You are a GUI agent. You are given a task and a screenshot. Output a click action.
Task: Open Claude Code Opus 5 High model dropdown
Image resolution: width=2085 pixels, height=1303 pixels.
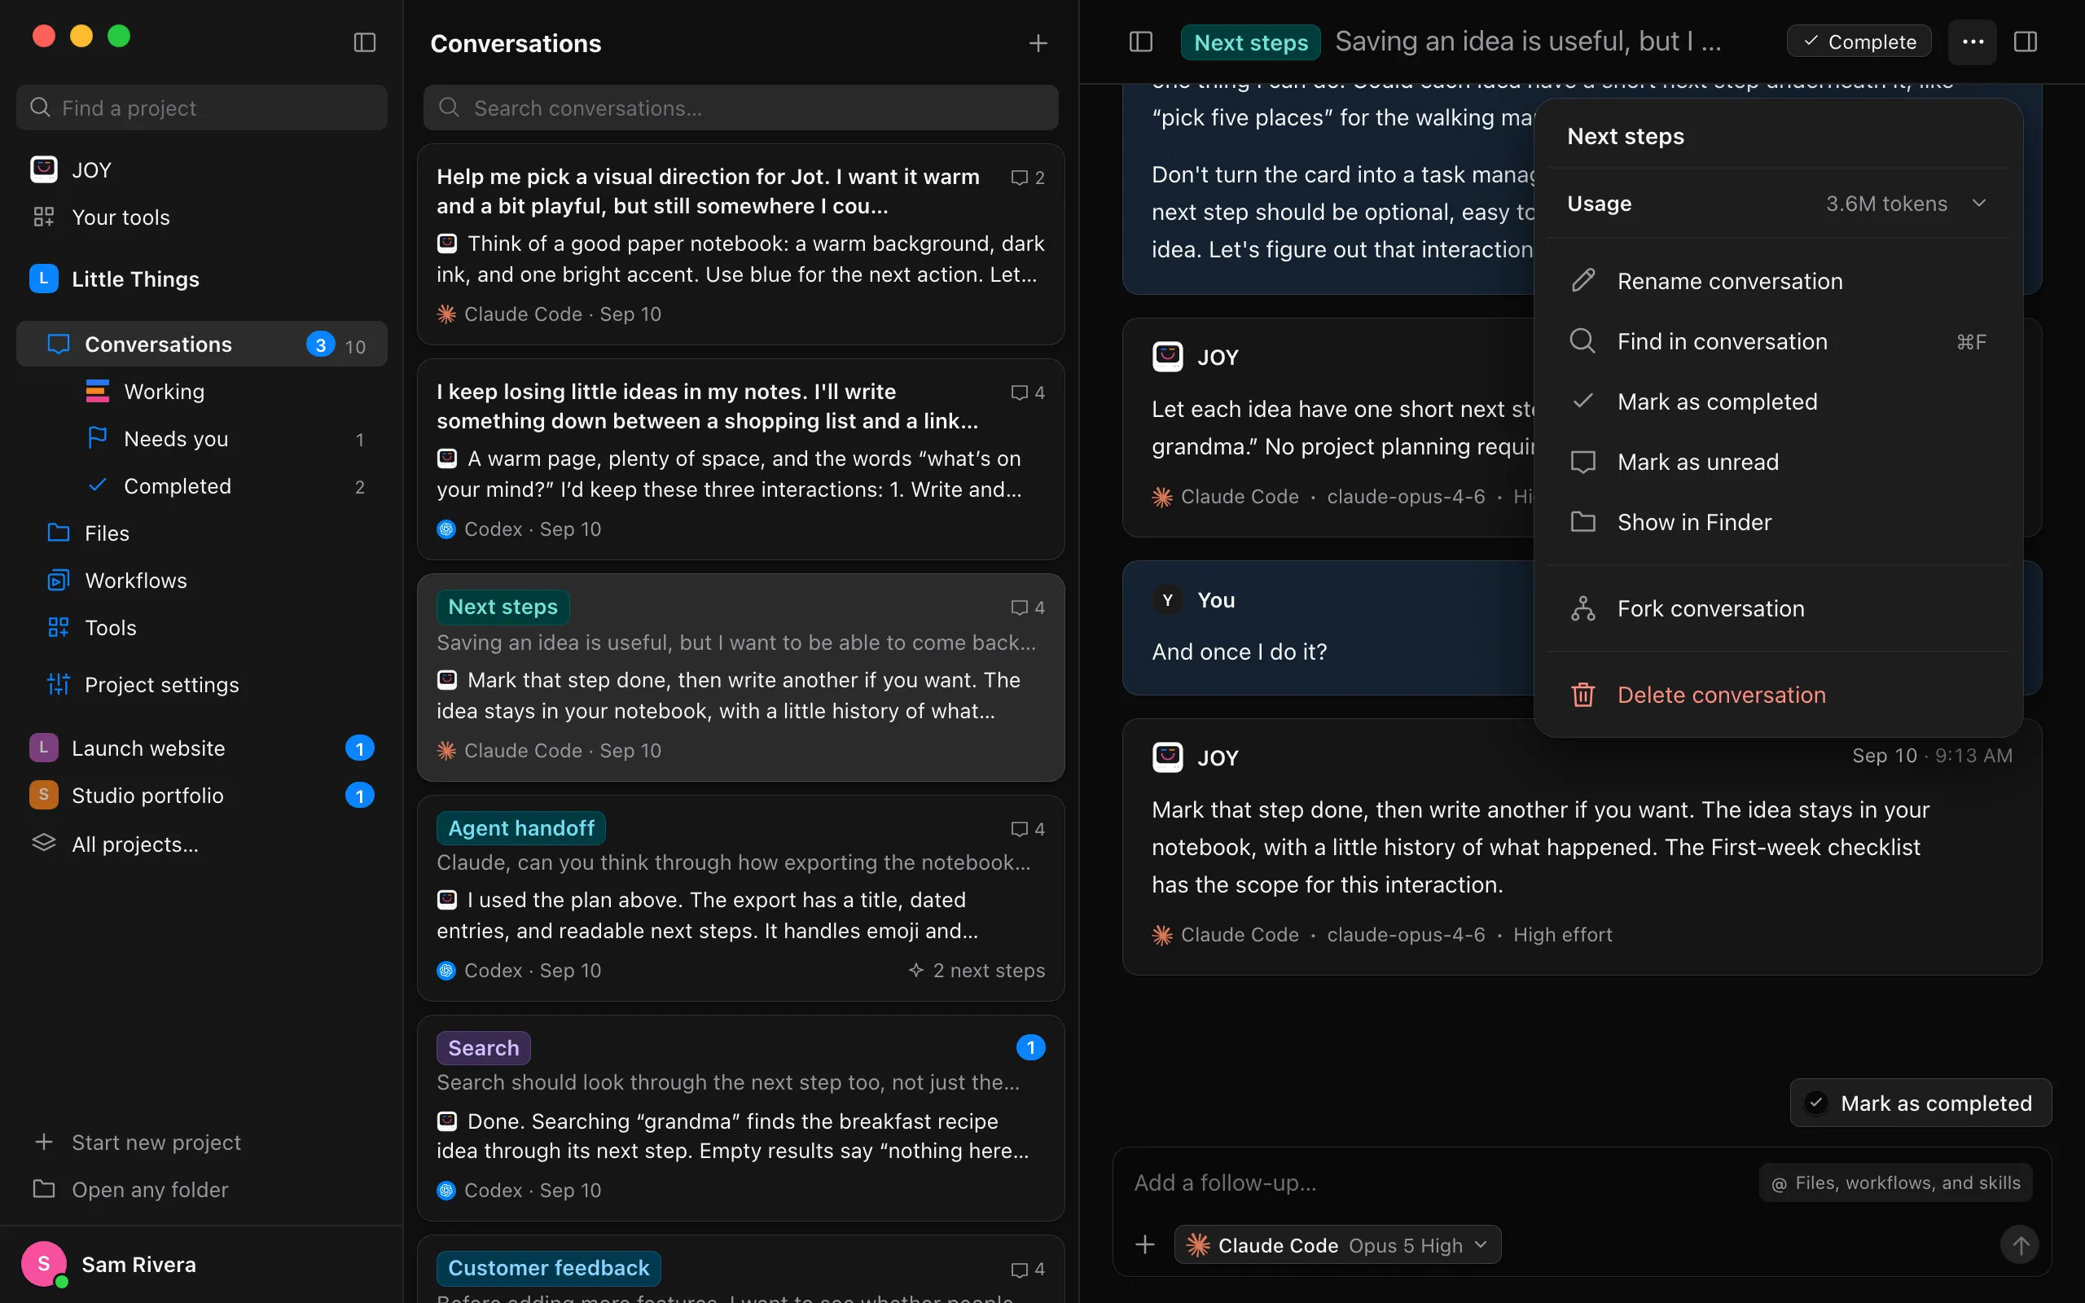pyautogui.click(x=1337, y=1245)
